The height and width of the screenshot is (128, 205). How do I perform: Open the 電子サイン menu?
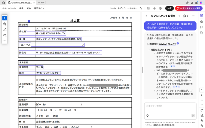tap(39, 8)
